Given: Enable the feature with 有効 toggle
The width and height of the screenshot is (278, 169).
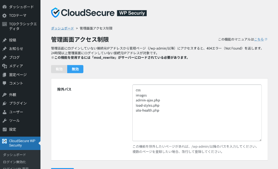Looking at the screenshot, I should [x=59, y=69].
